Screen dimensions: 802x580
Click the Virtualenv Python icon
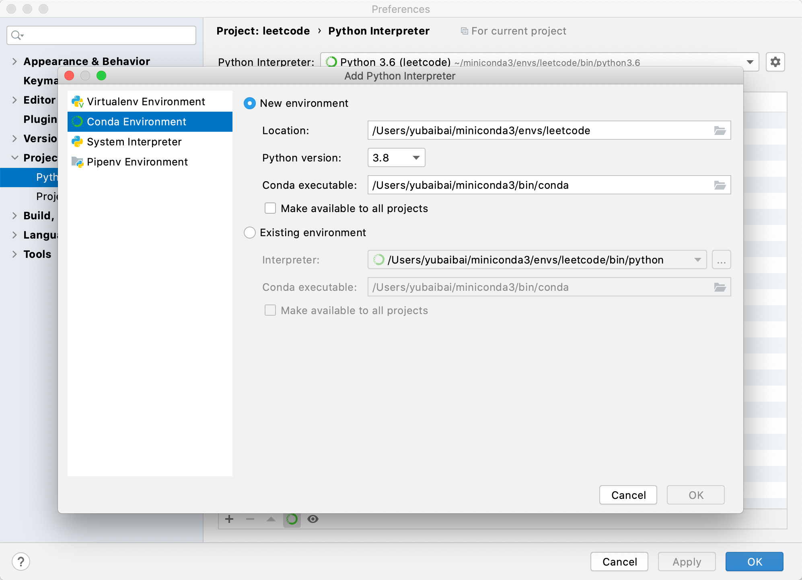[77, 102]
